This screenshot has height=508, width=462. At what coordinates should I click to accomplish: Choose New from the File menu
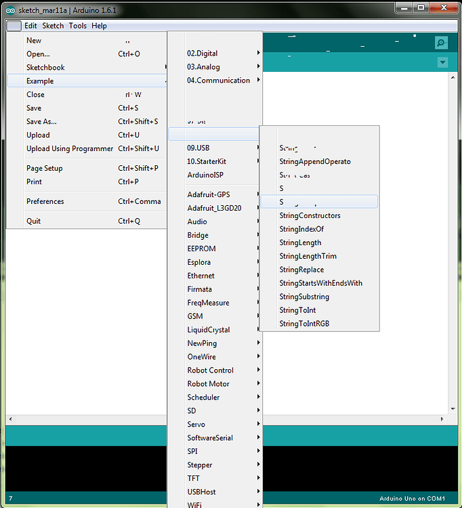[87, 41]
